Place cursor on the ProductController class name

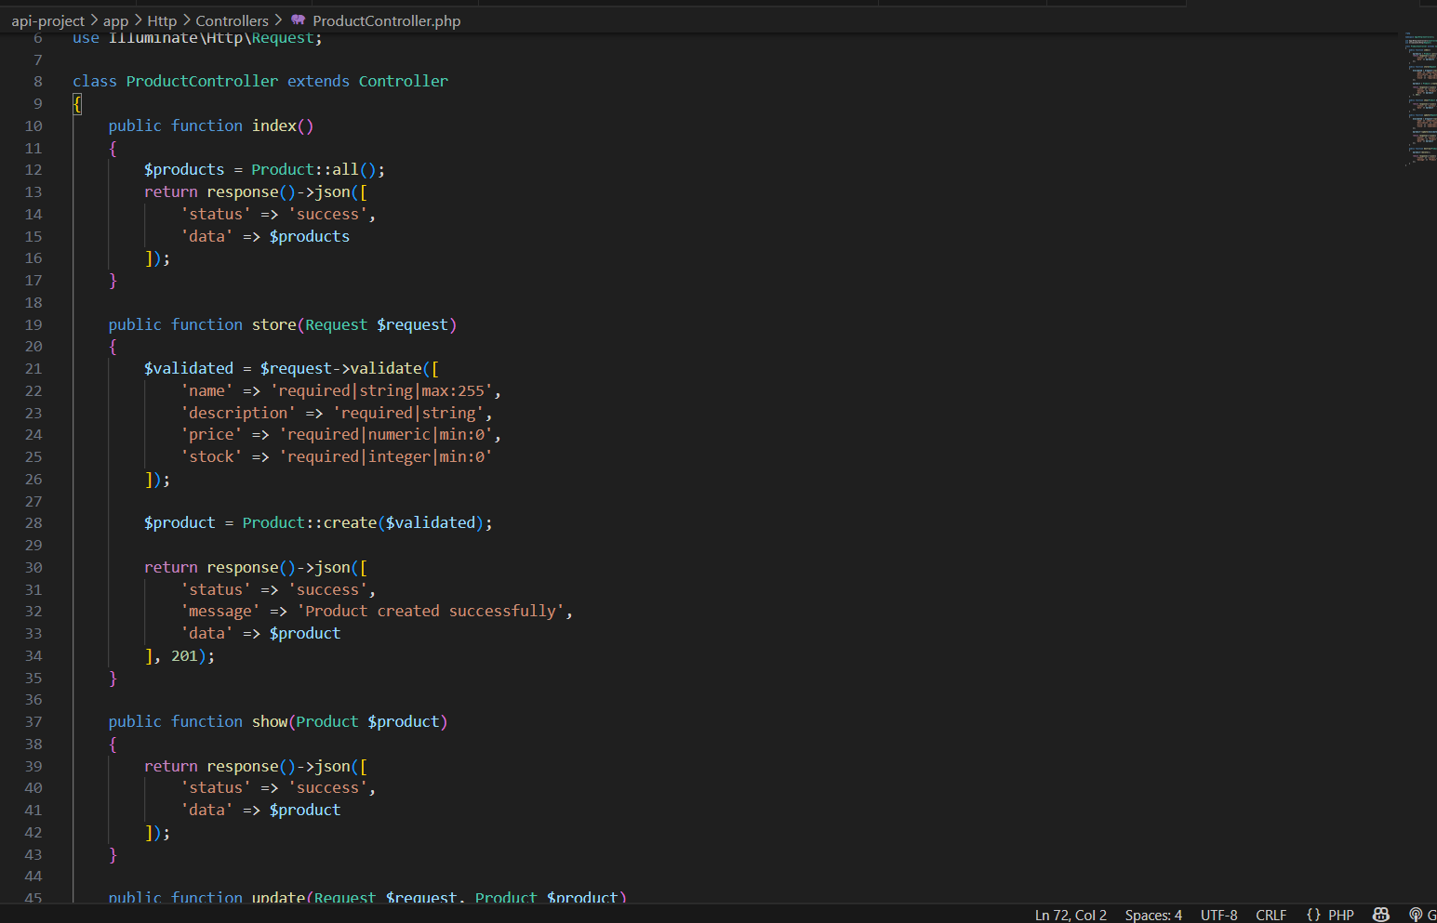click(202, 81)
